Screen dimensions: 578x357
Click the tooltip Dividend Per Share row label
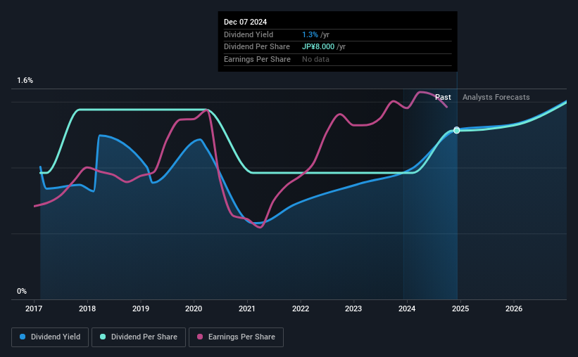point(257,47)
